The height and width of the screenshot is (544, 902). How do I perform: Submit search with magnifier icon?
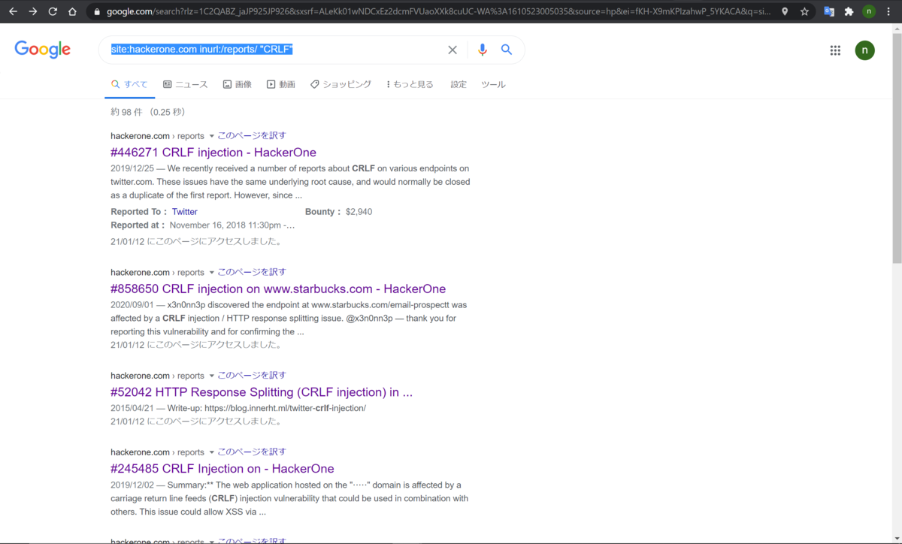pyautogui.click(x=507, y=50)
